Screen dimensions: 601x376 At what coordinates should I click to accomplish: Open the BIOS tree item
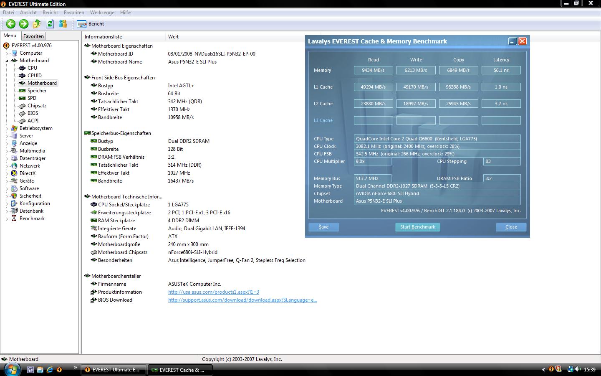click(33, 113)
